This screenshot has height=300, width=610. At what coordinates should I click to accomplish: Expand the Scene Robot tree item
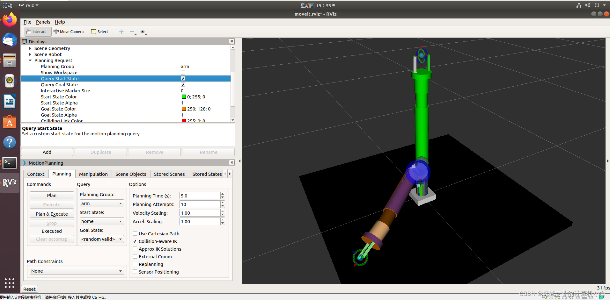[30, 54]
